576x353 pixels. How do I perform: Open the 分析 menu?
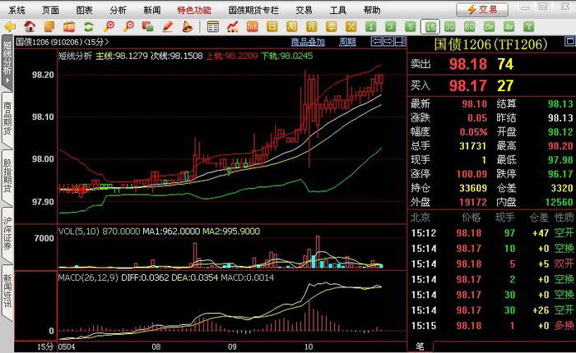pyautogui.click(x=118, y=10)
